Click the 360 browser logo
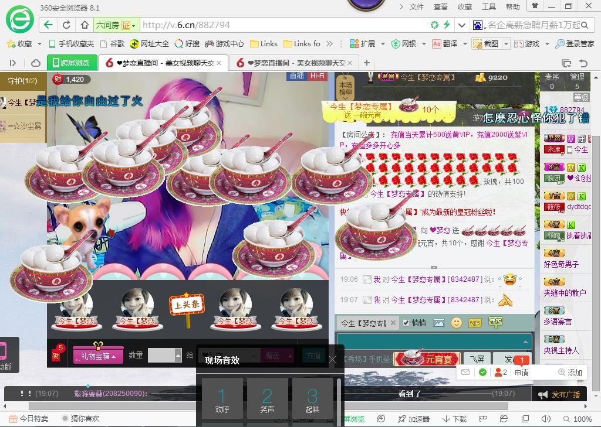601x427 pixels. point(19,19)
